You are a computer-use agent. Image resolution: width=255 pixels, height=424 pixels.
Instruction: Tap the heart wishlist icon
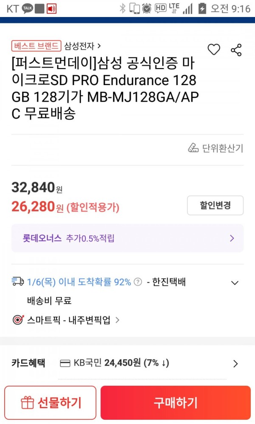click(x=214, y=49)
